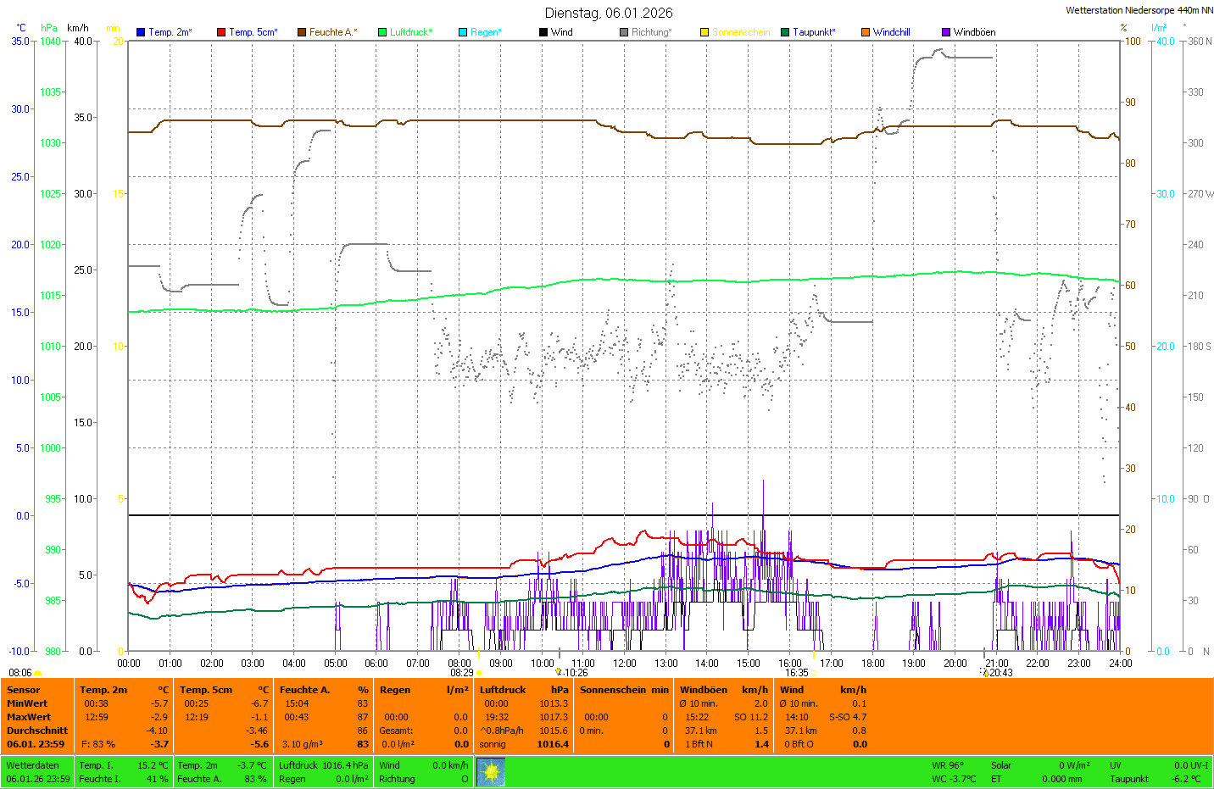The height and width of the screenshot is (789, 1214).
Task: Click the cyan Regen legend square
Action: 463,32
